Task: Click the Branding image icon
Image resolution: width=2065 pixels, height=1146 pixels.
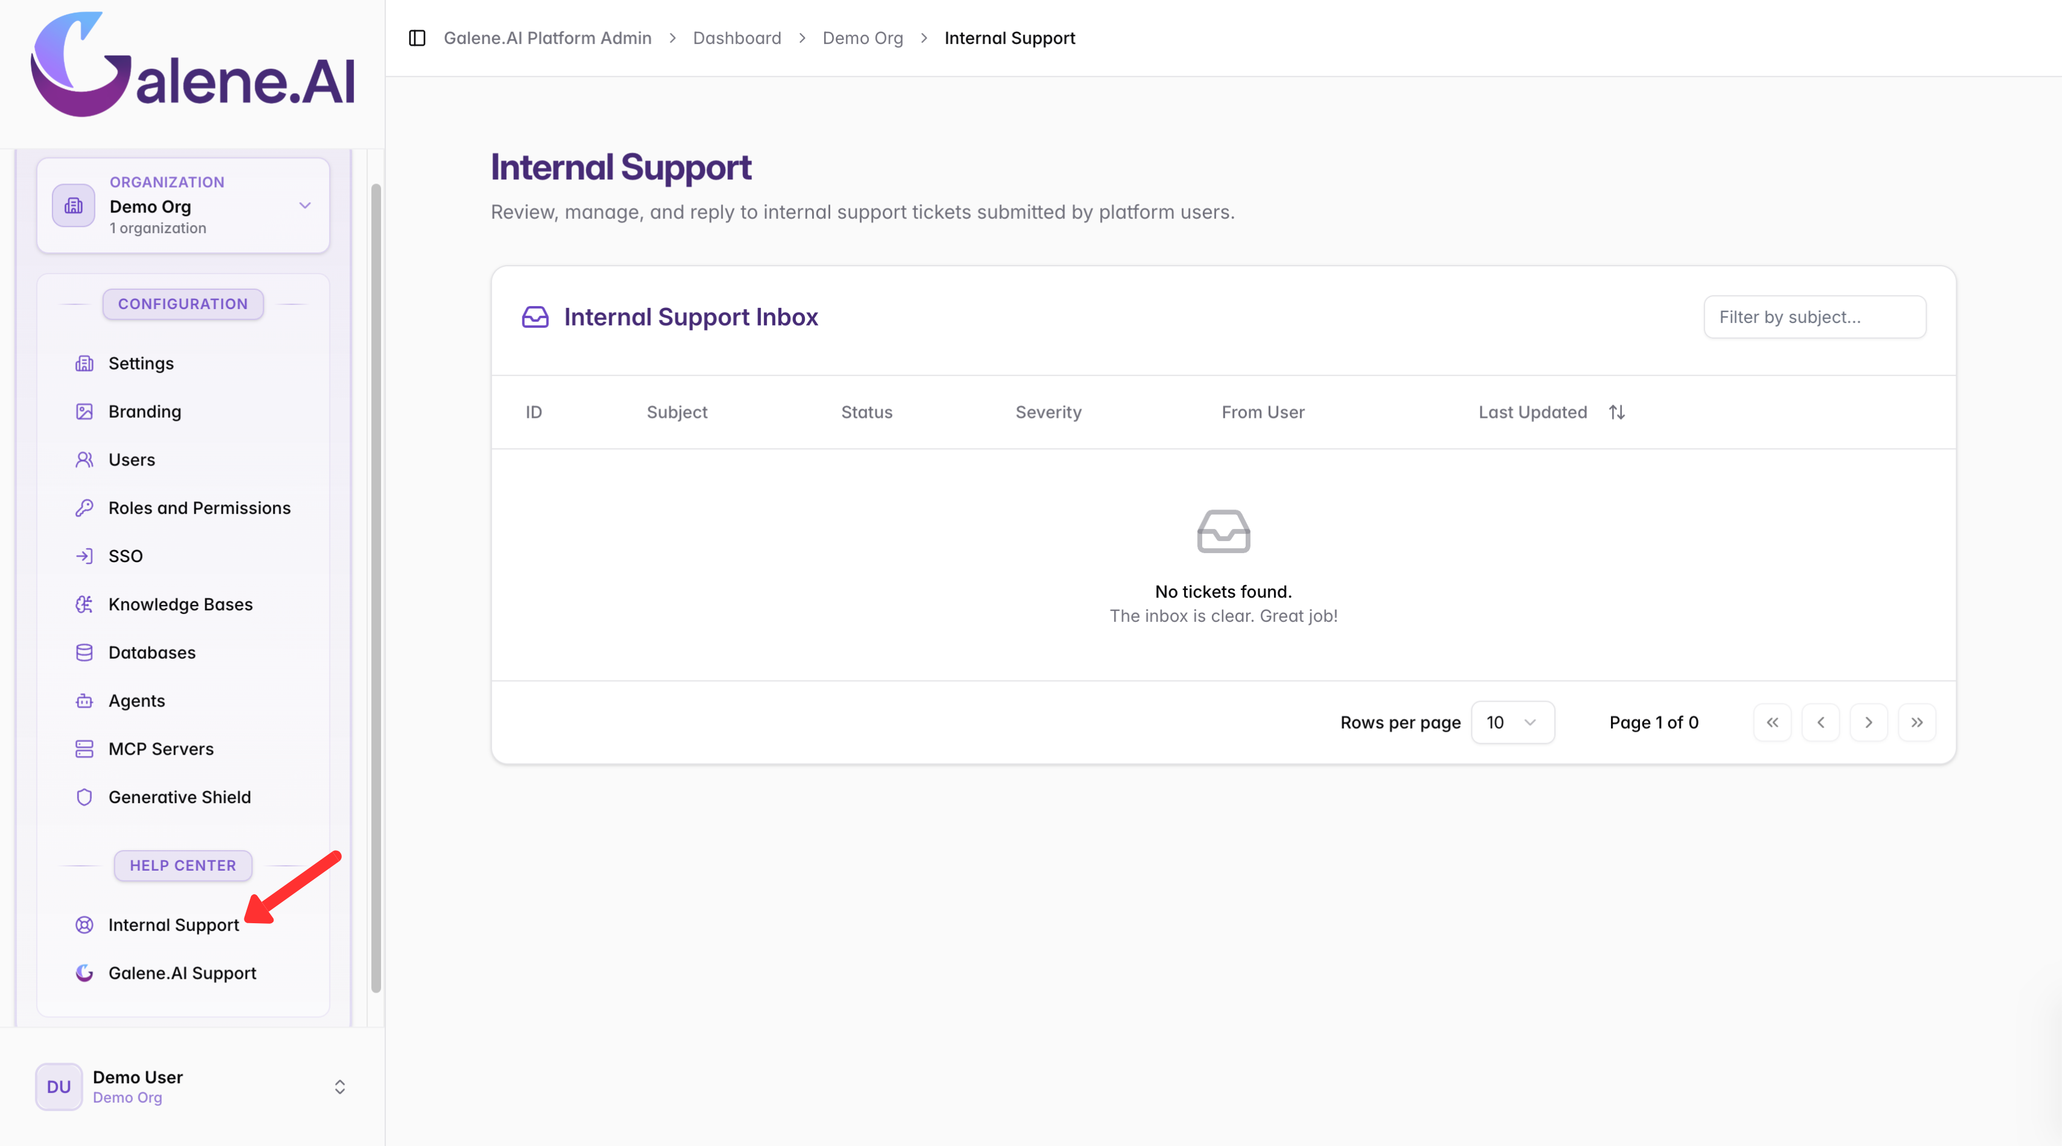Action: click(x=84, y=412)
